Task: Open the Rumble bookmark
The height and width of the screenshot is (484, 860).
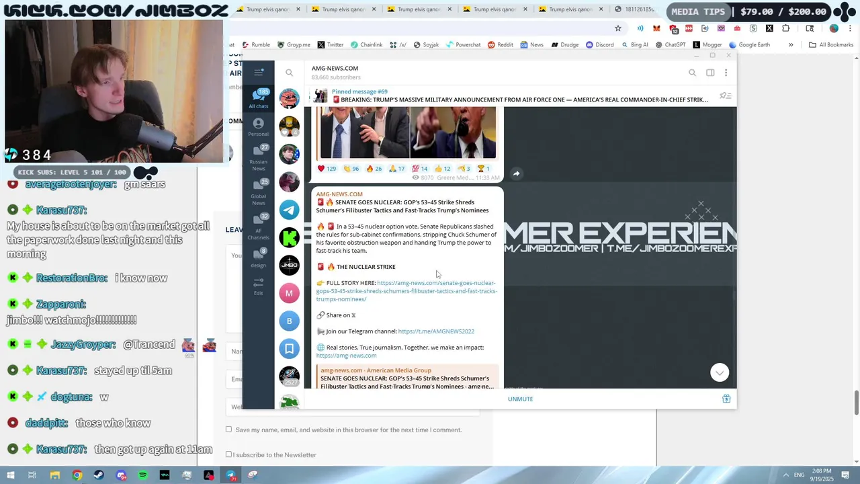Action: click(255, 45)
